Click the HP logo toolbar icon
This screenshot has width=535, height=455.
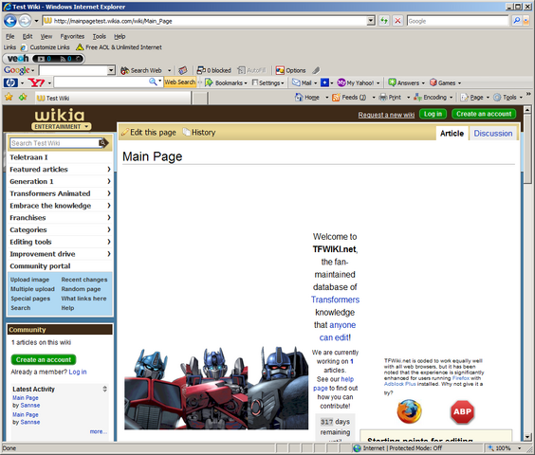10,82
